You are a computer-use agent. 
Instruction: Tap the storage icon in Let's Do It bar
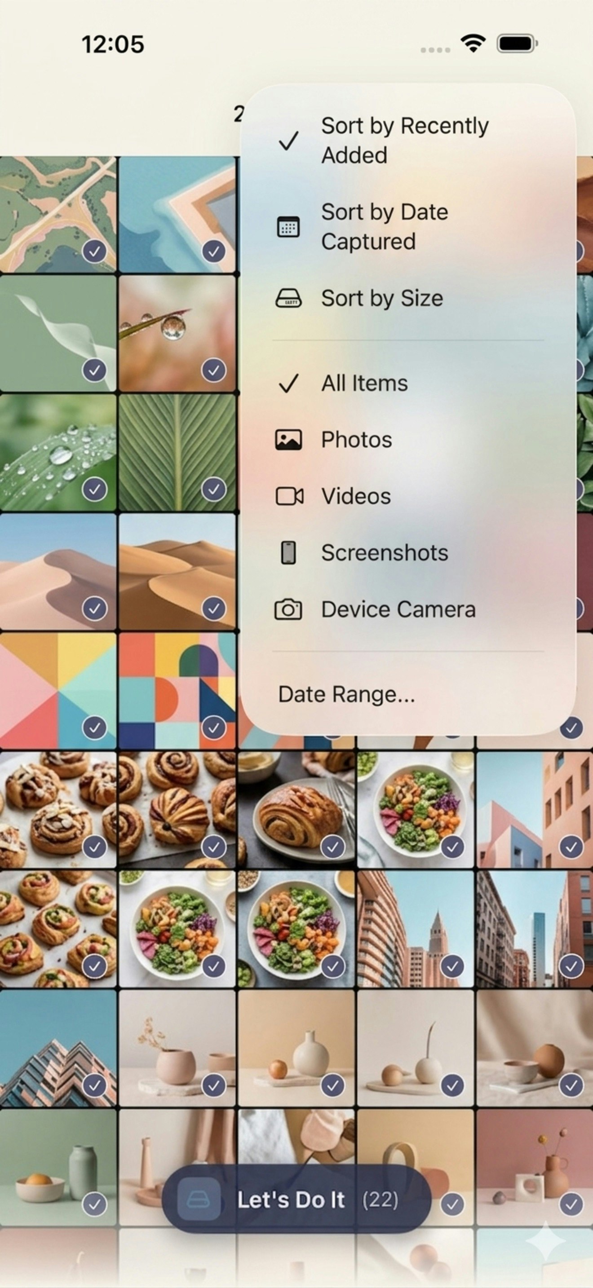pos(199,1200)
